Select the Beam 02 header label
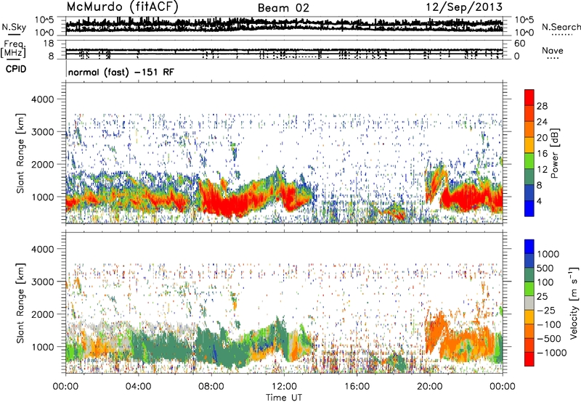 (283, 8)
